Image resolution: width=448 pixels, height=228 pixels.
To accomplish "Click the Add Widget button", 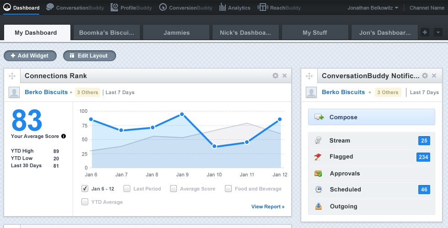I will (30, 56).
